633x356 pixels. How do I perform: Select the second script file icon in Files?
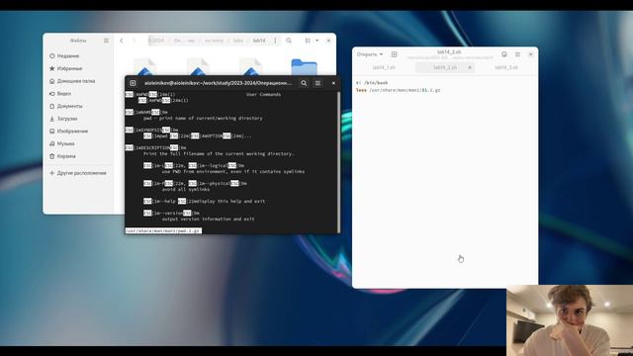[198, 67]
